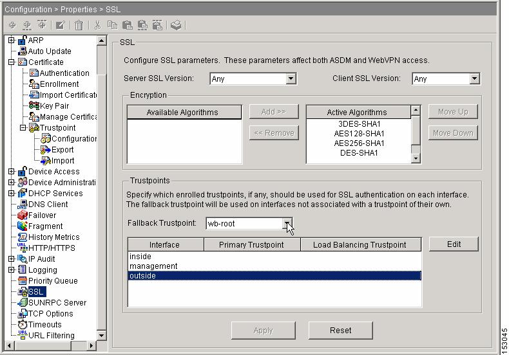Screen dimensions: 509x355
Task: Click the Edit pencil toolbar icon
Action: 61,25
